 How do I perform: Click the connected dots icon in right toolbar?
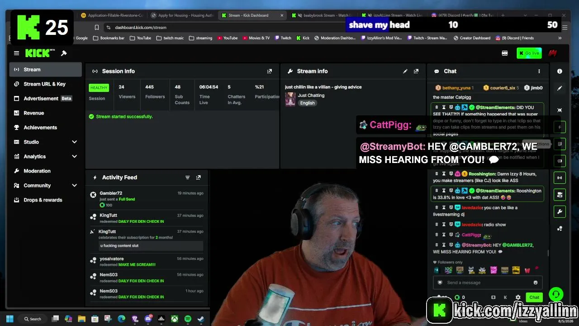[x=560, y=229]
